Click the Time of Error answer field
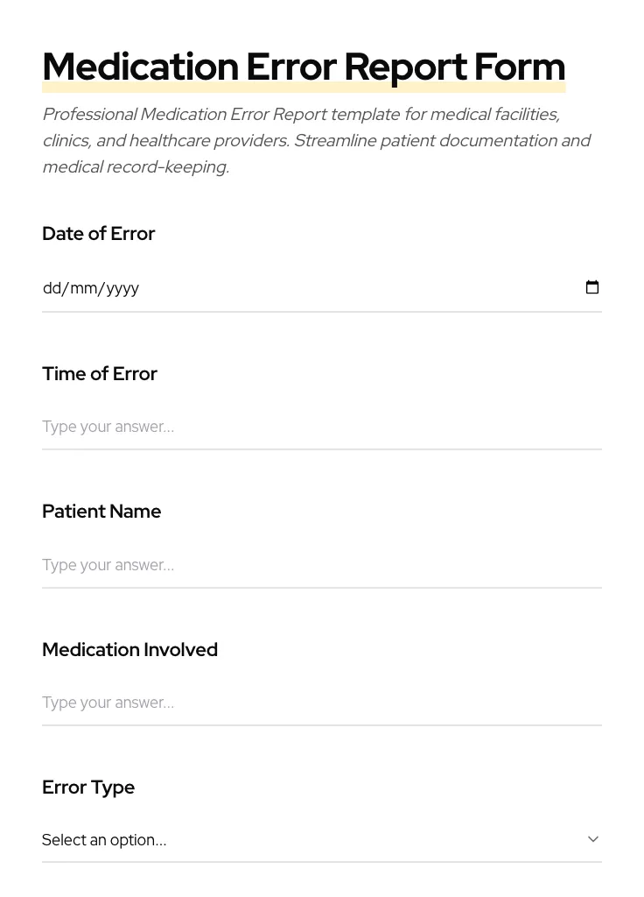 262,427
